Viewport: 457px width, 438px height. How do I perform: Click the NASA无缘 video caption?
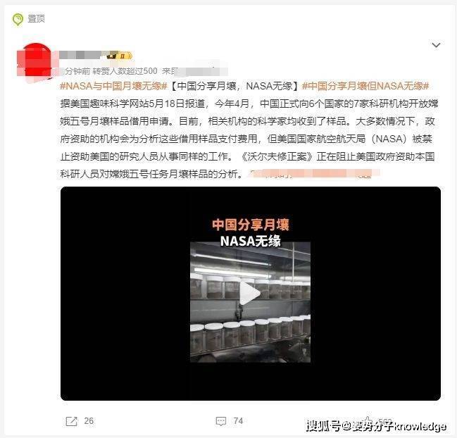click(x=251, y=241)
